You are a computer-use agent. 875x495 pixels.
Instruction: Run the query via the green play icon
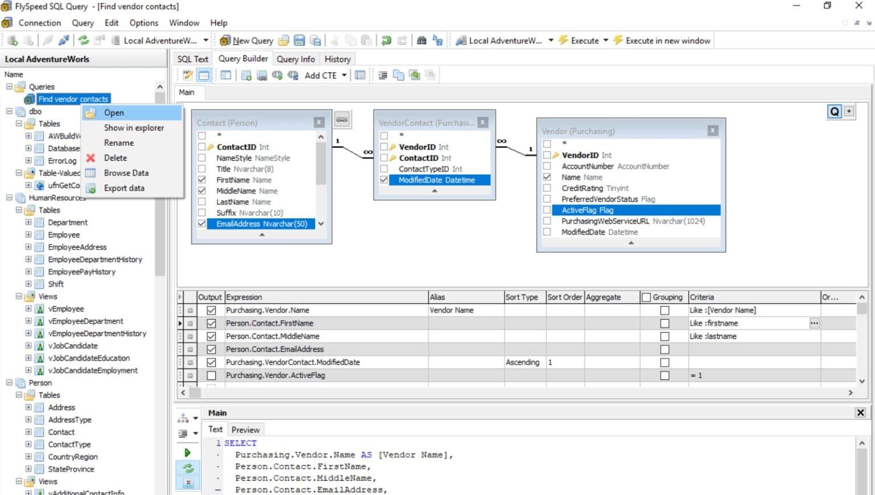click(x=187, y=452)
